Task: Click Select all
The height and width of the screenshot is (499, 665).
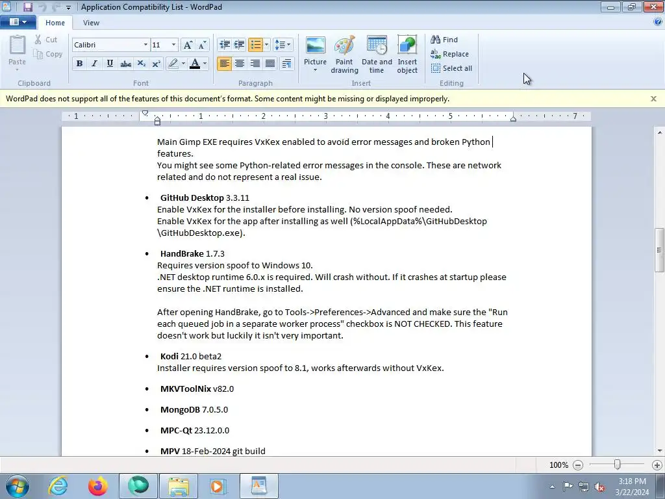Action: pos(451,68)
